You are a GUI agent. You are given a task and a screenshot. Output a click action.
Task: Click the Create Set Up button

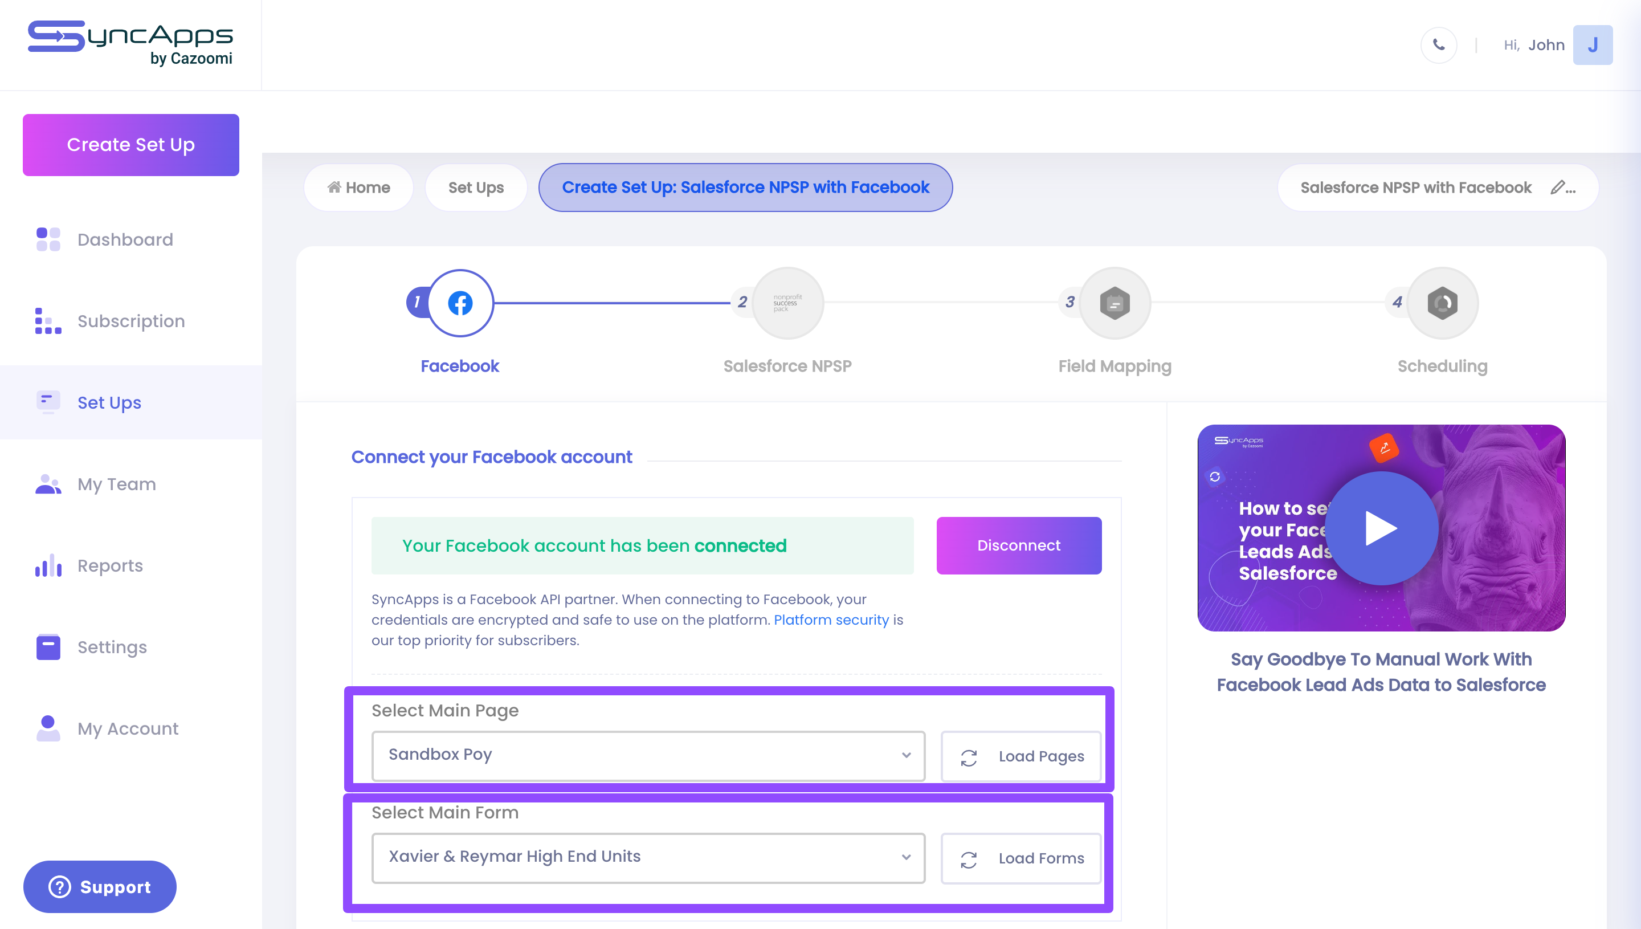[130, 145]
